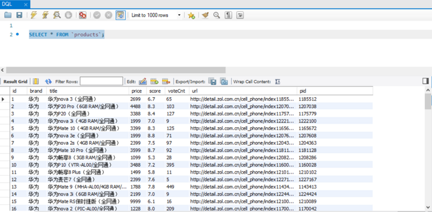This screenshot has width=432, height=212.
Task: Toggle word wrap toolbar icon
Action: coord(240,15)
